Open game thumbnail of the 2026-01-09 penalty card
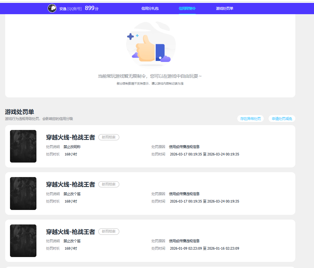The image size is (314, 268). (23, 241)
